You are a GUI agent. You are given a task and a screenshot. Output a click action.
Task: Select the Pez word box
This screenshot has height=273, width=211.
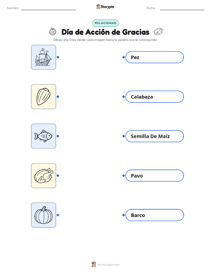click(x=154, y=57)
